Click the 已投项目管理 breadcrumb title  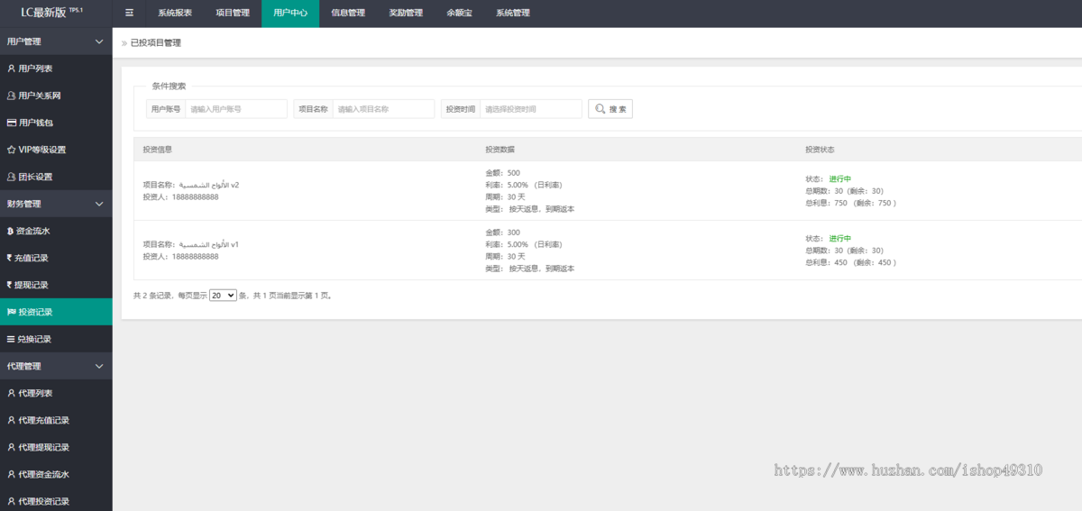(156, 42)
